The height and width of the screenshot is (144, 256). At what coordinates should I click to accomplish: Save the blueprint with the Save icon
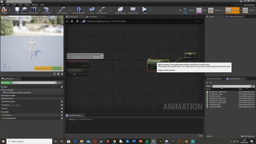pyautogui.click(x=17, y=10)
